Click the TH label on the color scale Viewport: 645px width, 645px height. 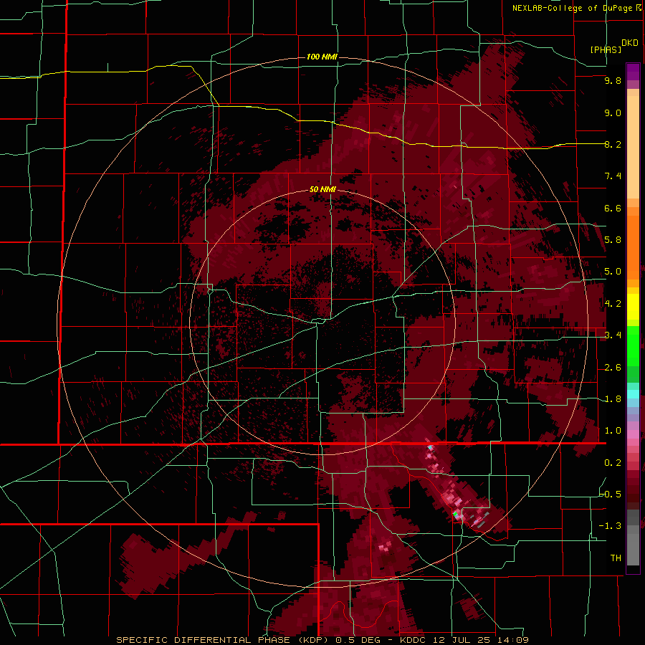pyautogui.click(x=616, y=558)
